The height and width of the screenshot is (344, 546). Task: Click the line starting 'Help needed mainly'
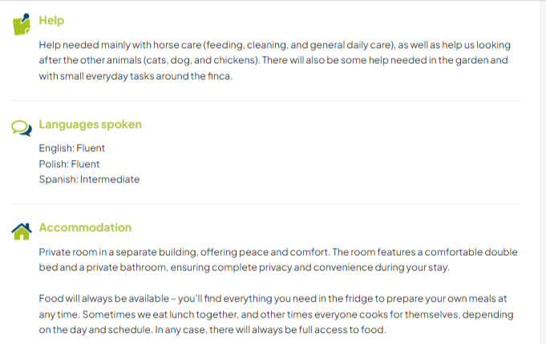(274, 46)
